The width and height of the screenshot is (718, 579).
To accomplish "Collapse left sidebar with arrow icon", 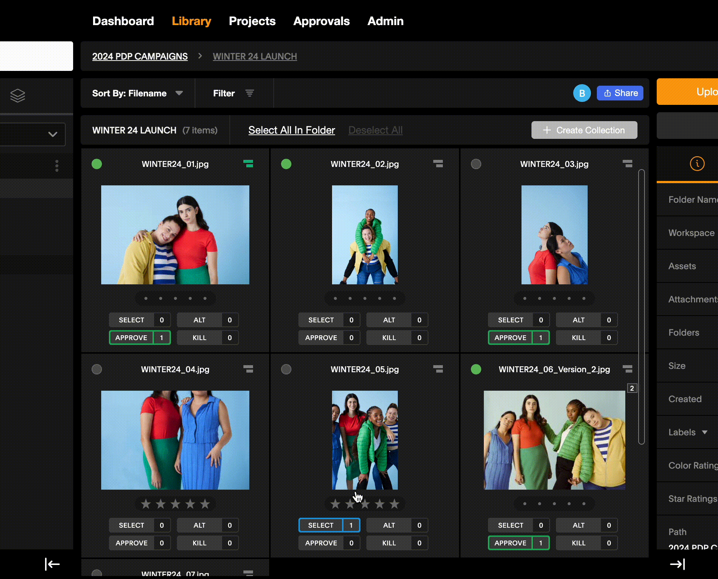I will [x=52, y=564].
